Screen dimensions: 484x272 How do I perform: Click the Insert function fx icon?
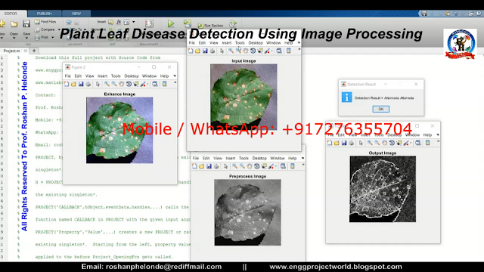[119, 22]
